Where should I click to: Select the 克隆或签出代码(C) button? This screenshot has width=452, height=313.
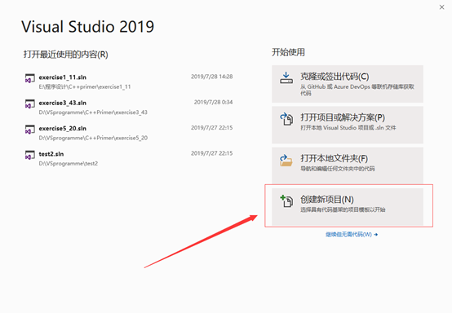(348, 84)
